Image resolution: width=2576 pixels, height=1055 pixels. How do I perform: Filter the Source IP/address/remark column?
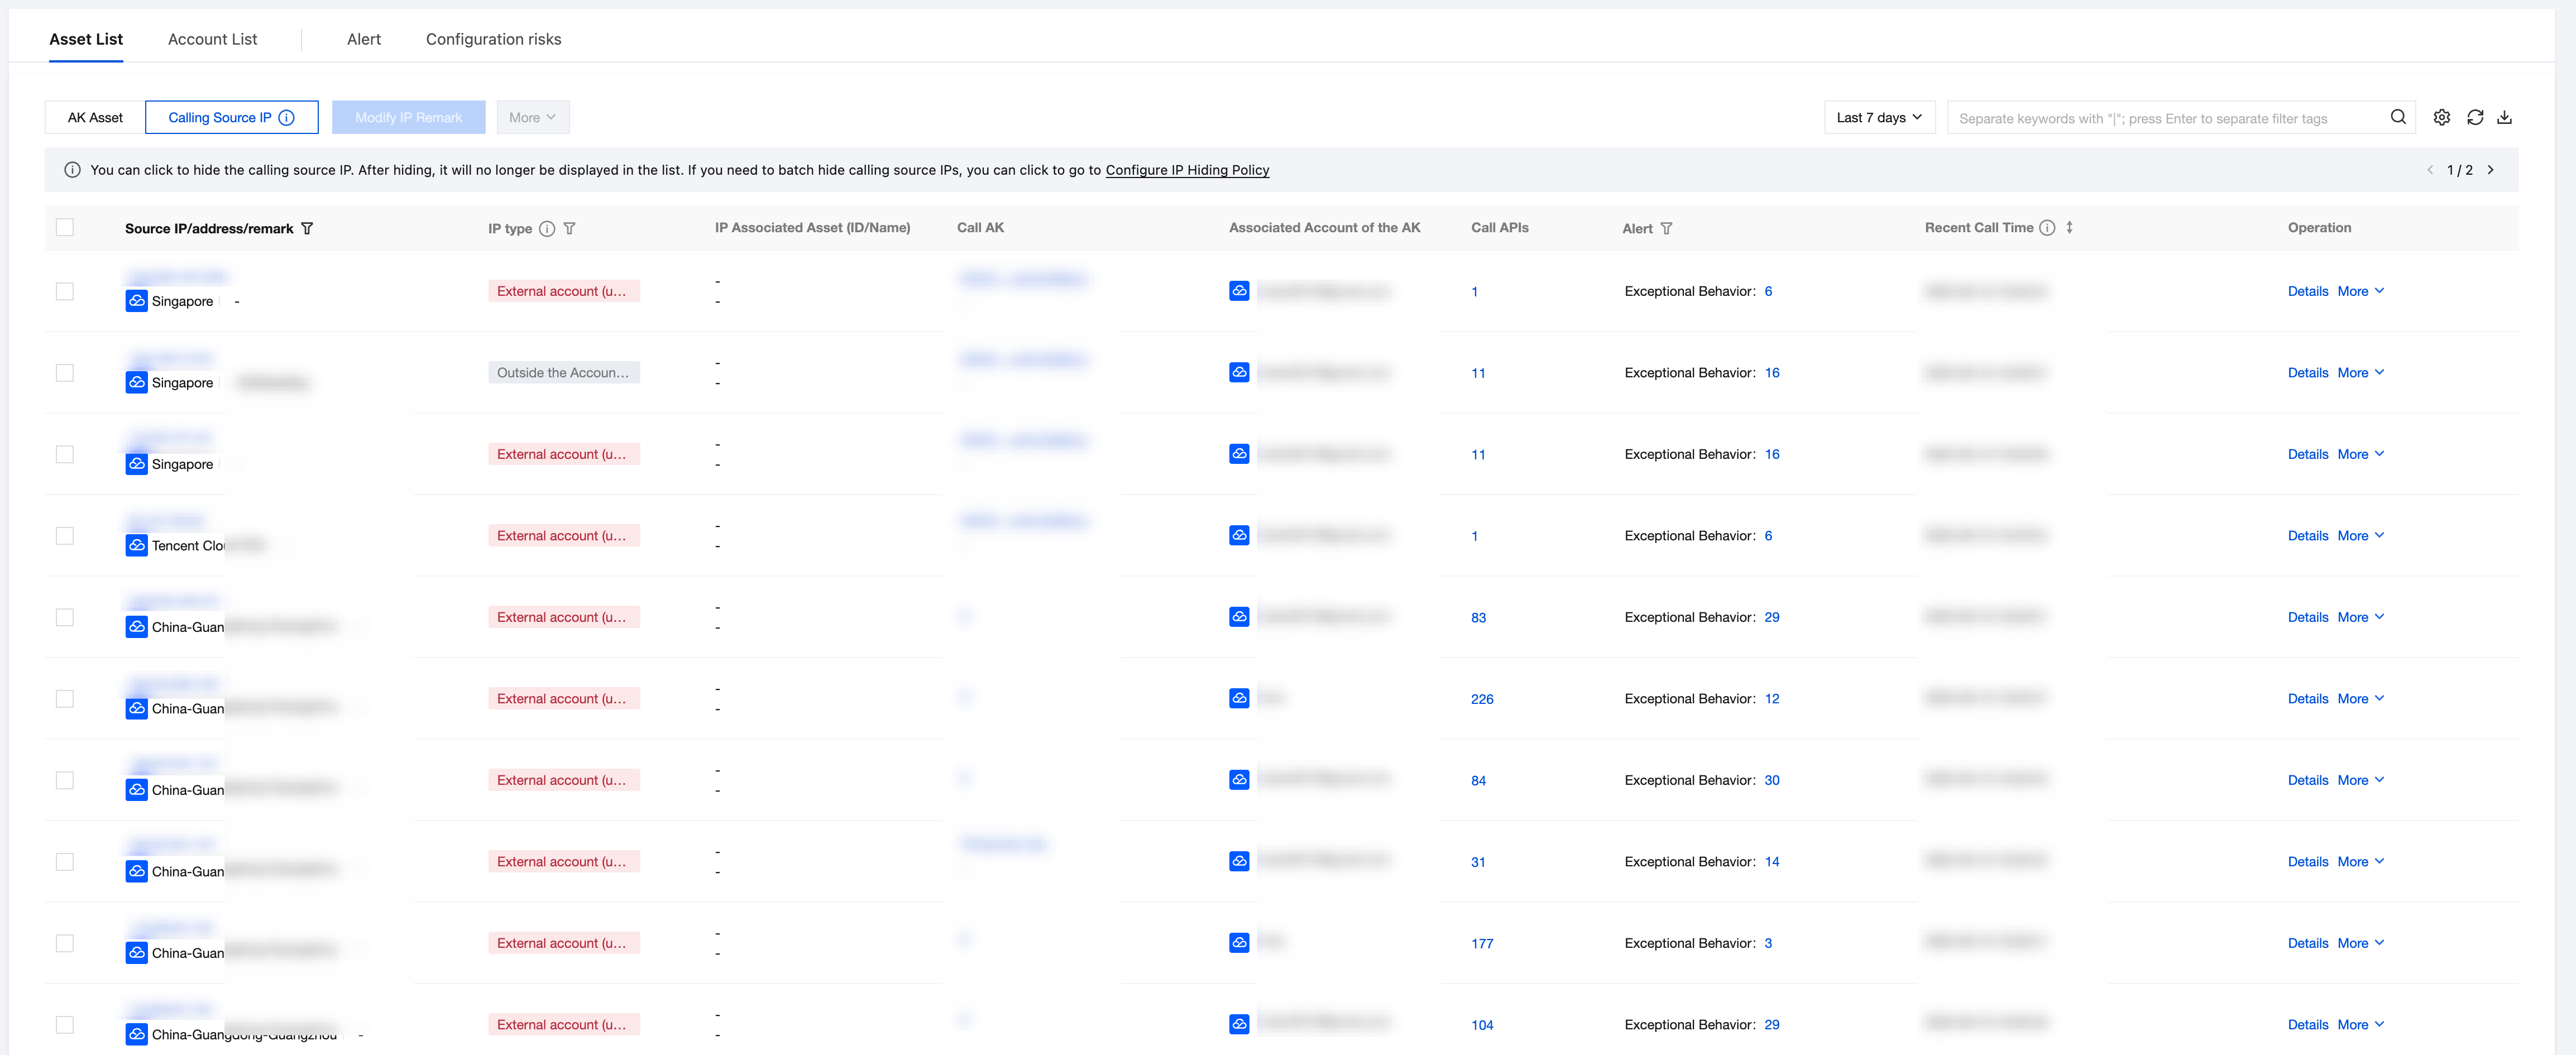tap(307, 228)
